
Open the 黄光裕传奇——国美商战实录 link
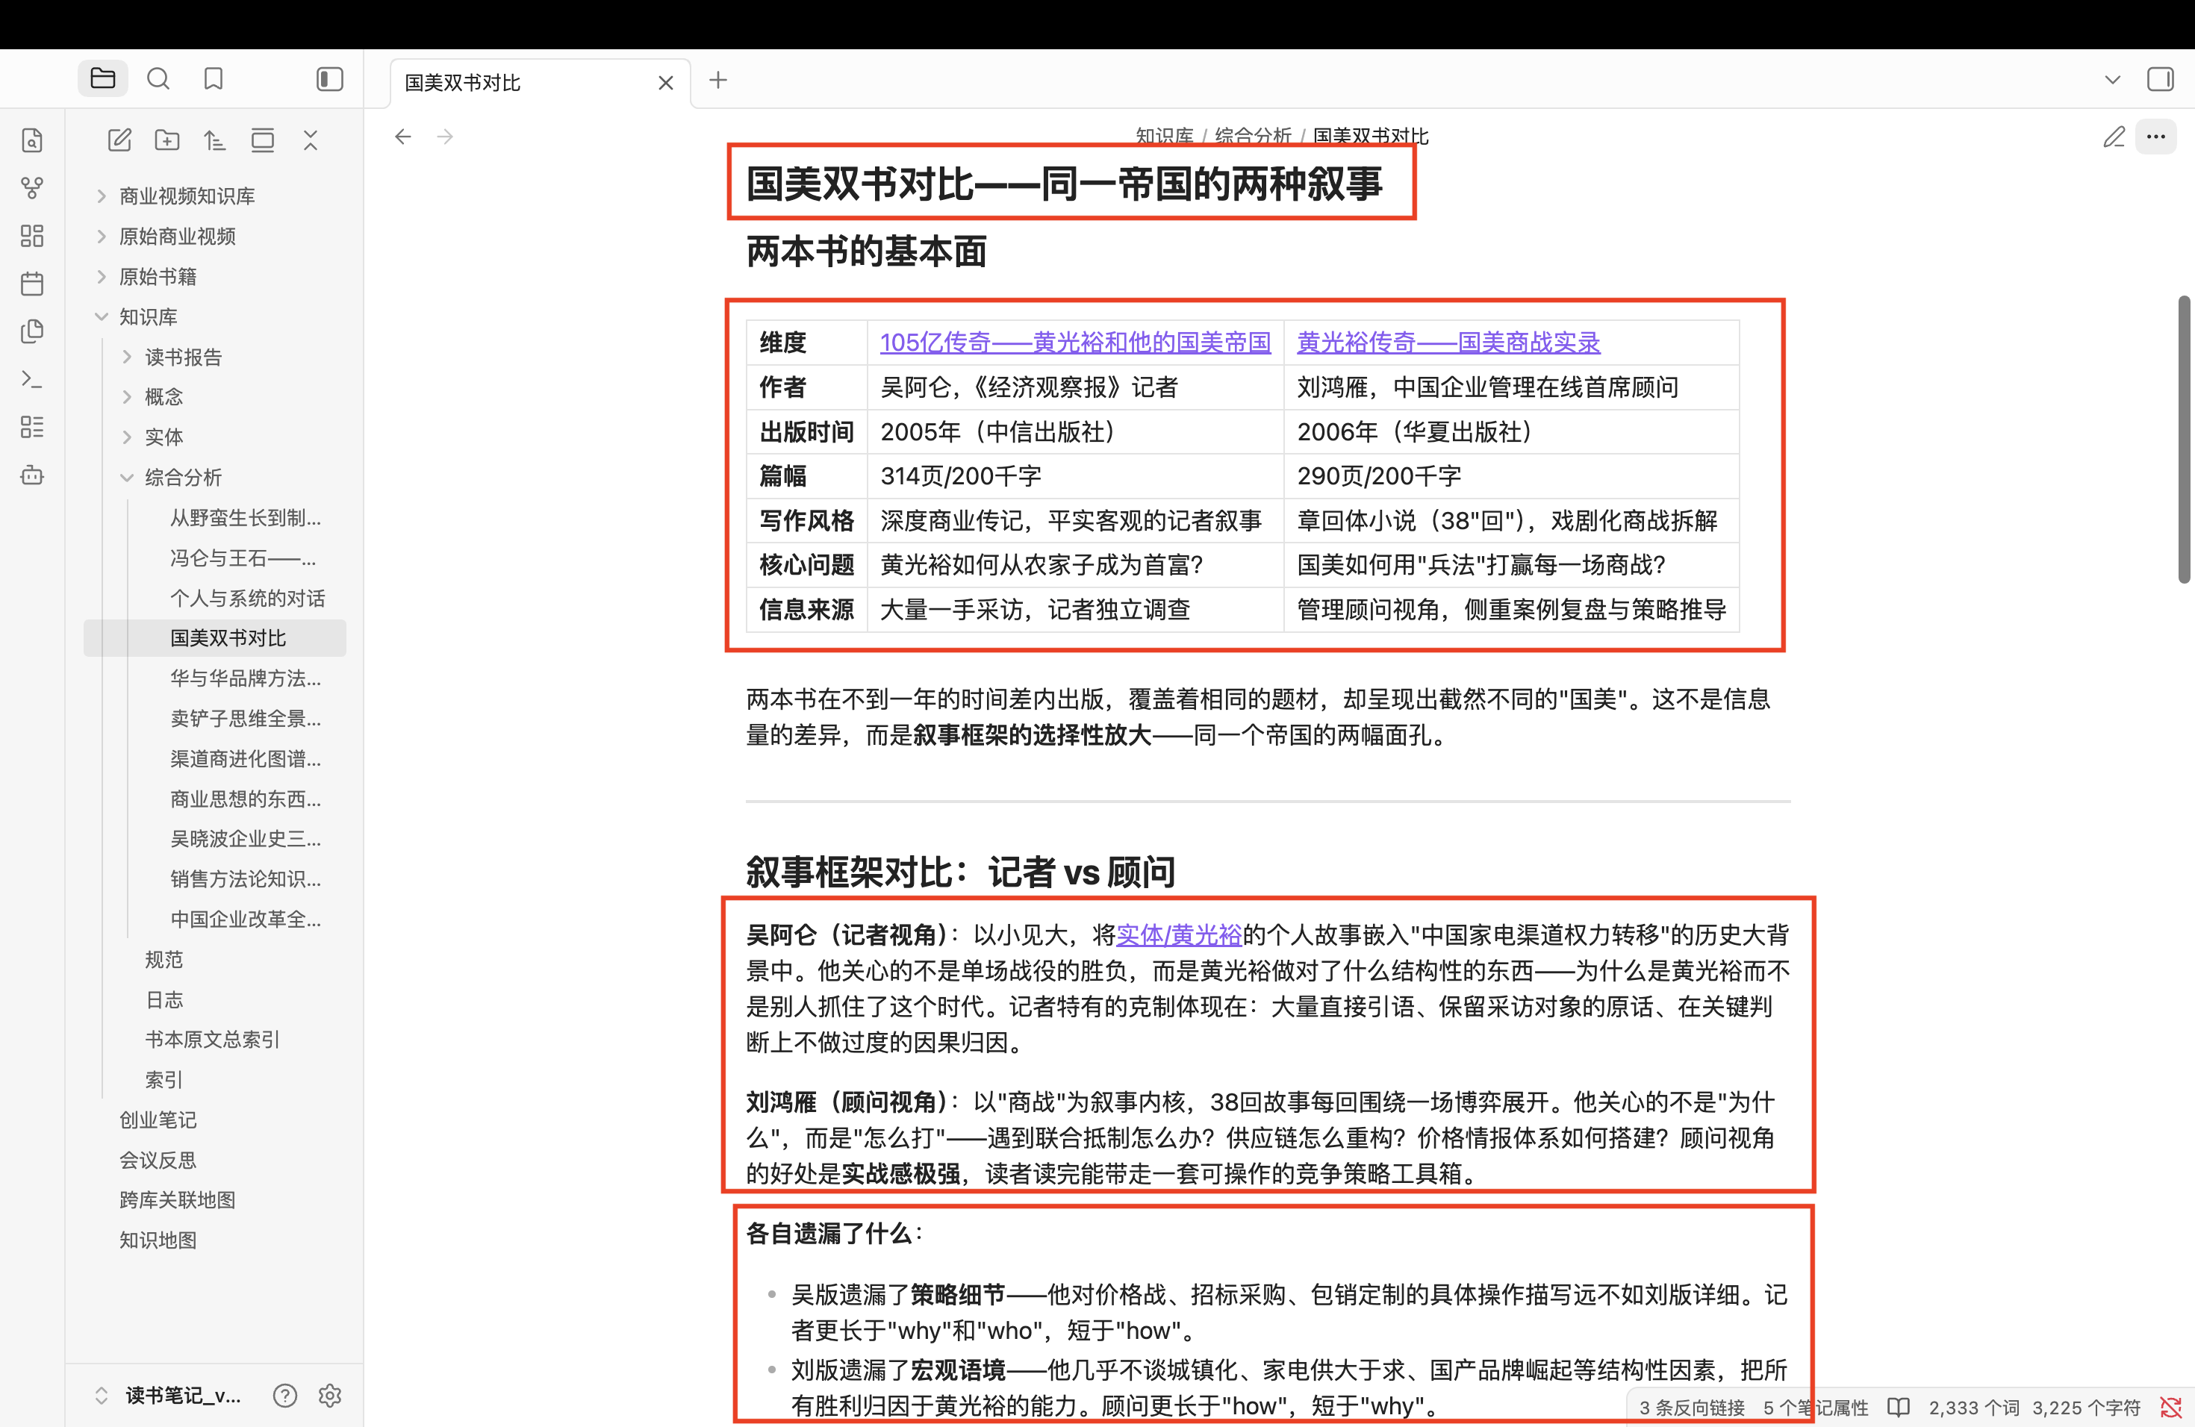pyautogui.click(x=1448, y=343)
